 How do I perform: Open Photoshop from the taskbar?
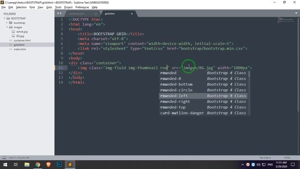[x=59, y=165]
